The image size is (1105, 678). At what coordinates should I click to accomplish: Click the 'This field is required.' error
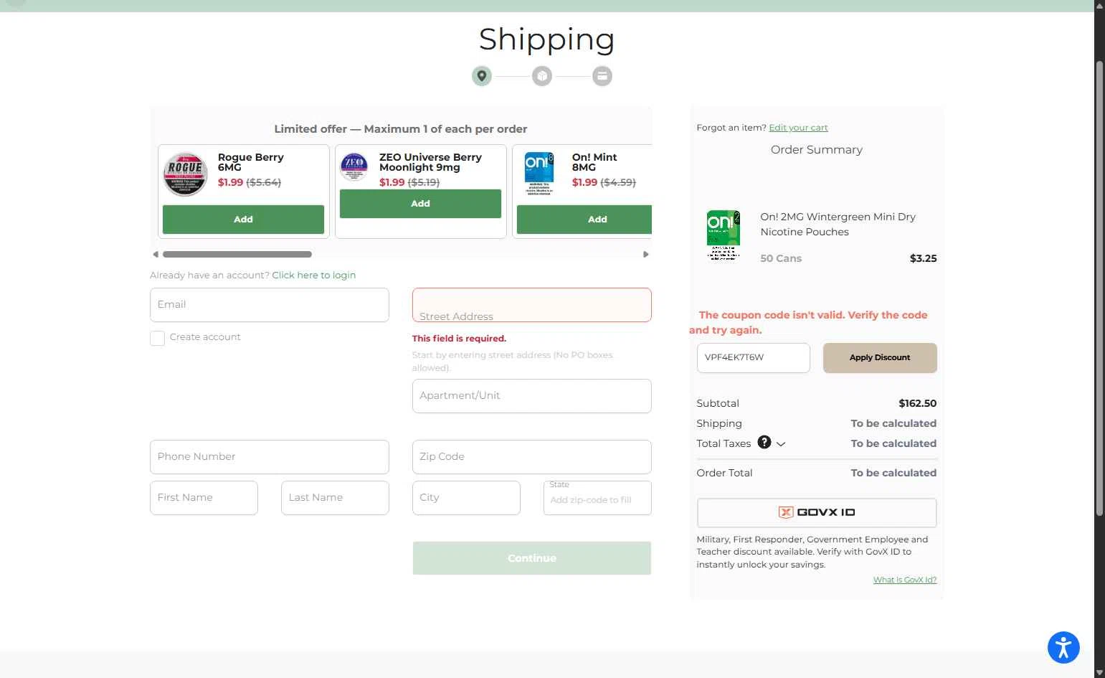click(459, 339)
